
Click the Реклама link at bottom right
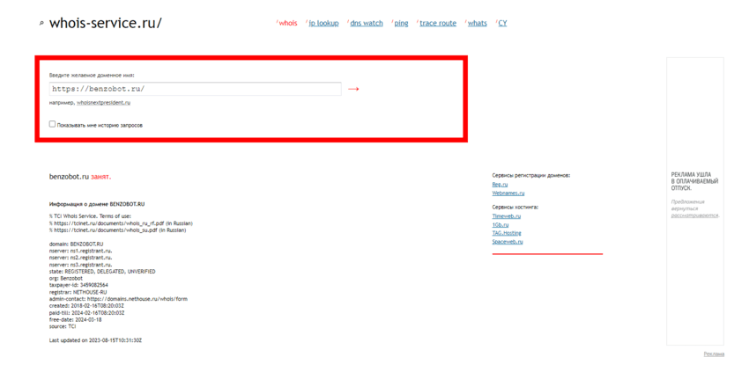(714, 354)
